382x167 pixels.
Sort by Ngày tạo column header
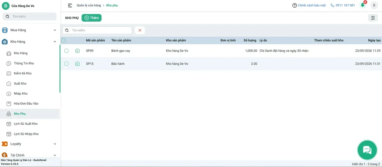click(374, 40)
